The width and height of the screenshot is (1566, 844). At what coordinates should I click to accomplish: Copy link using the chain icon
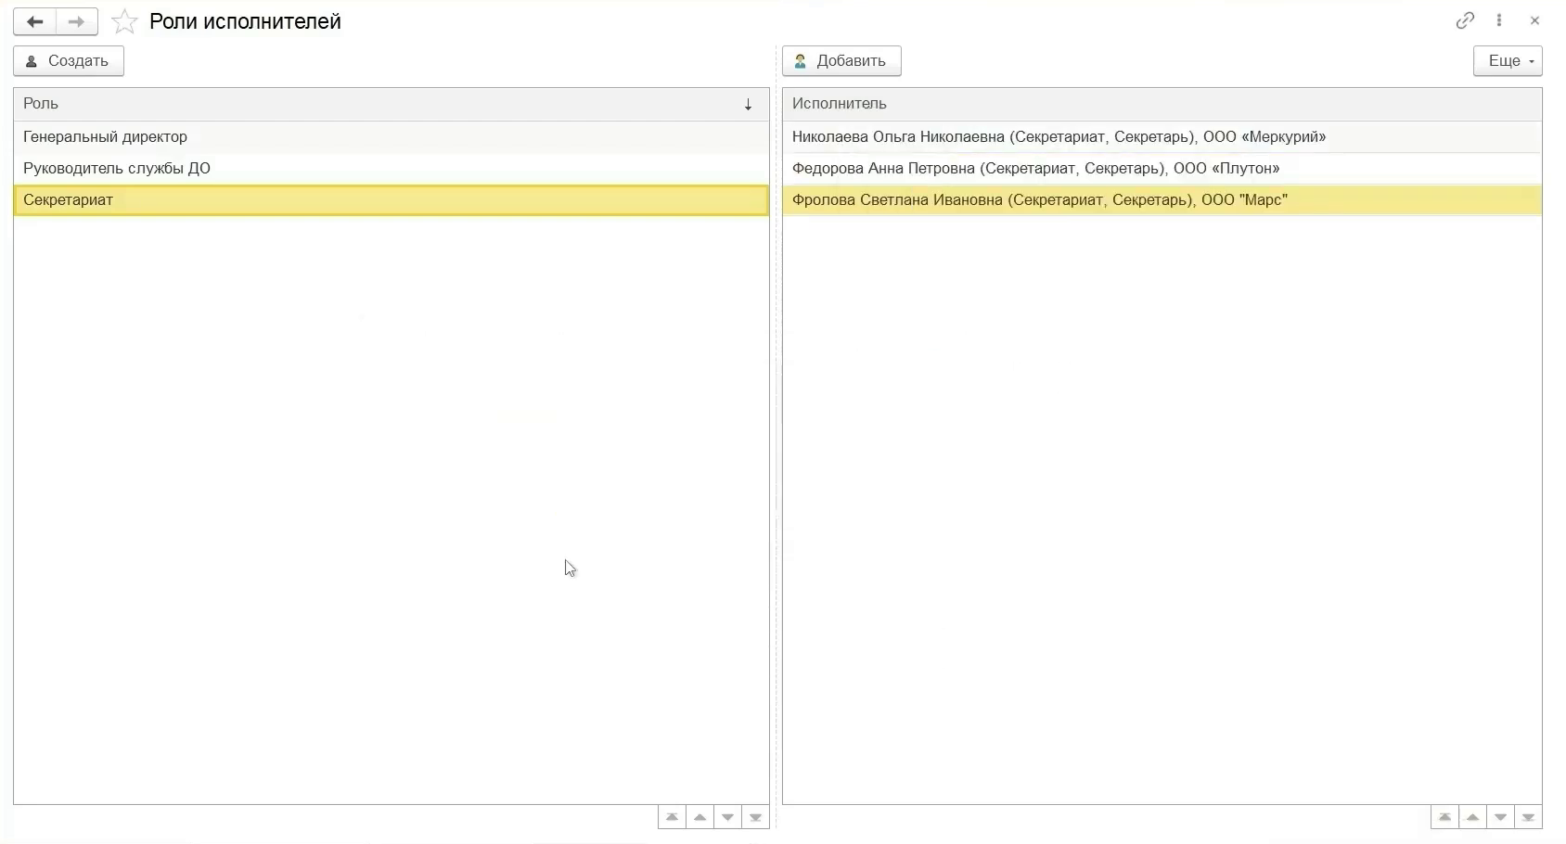pos(1465,20)
